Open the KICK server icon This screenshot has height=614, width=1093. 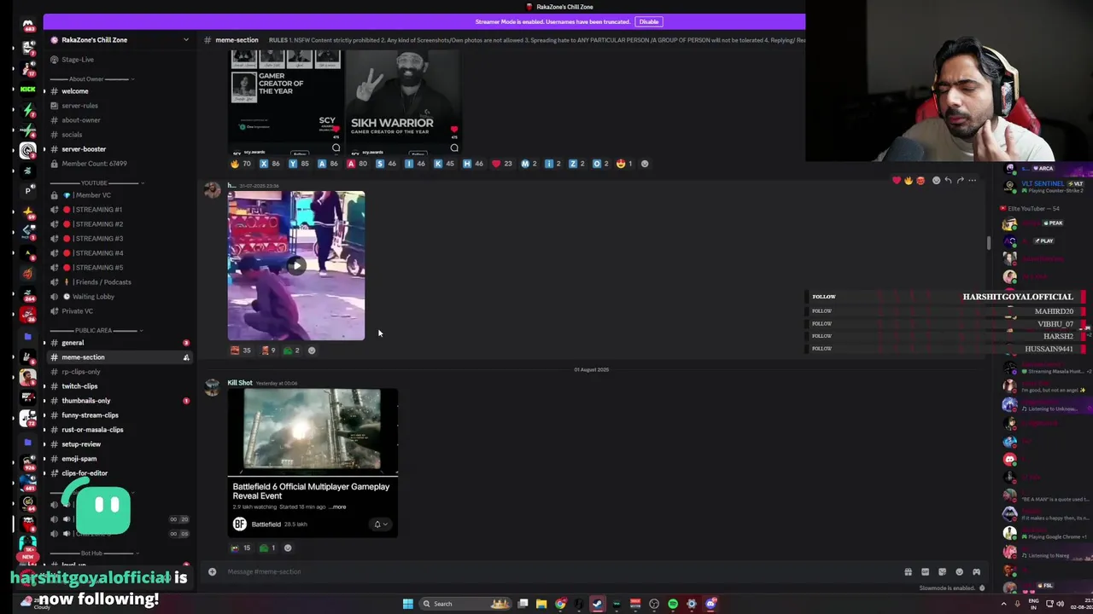click(x=27, y=89)
